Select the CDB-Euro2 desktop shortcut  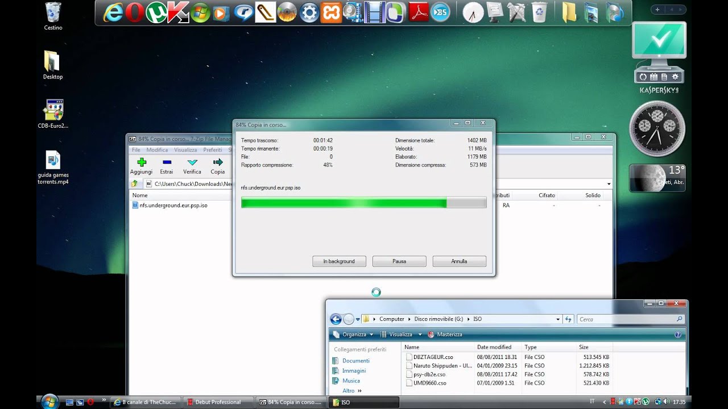coord(53,114)
